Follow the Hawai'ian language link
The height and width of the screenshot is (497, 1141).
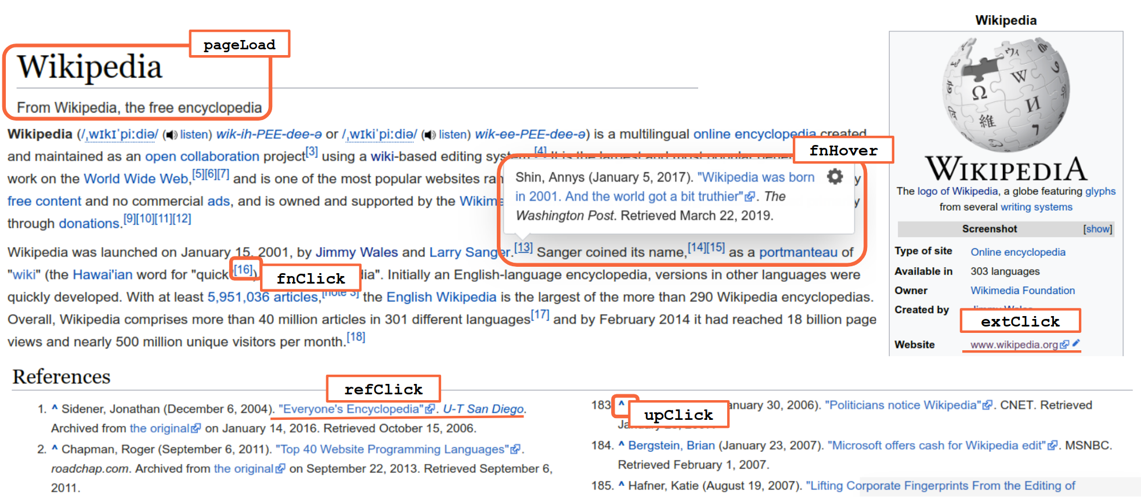click(103, 274)
